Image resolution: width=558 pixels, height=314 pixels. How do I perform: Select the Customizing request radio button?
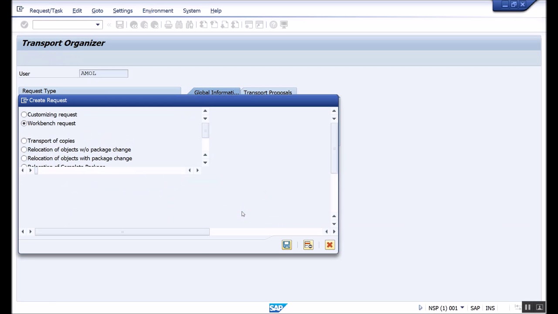(x=24, y=115)
